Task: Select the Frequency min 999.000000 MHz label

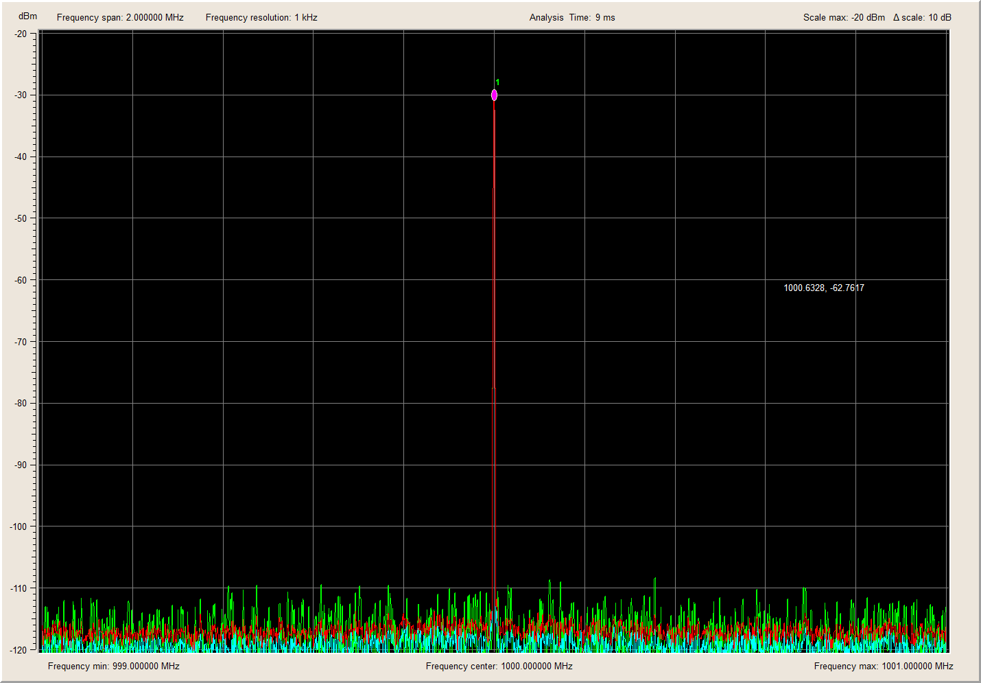Action: [114, 666]
